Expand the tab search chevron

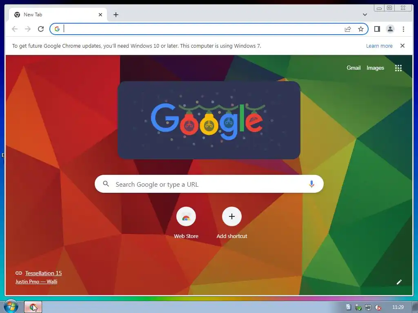365,15
